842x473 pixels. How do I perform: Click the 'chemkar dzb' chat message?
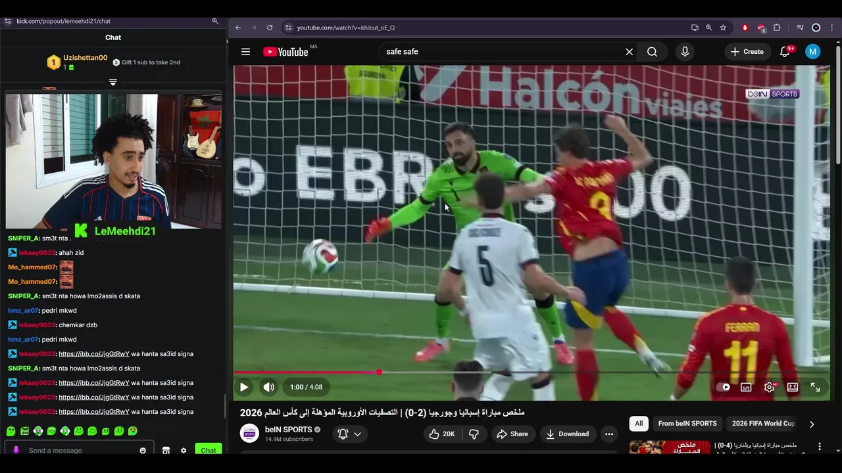(78, 325)
